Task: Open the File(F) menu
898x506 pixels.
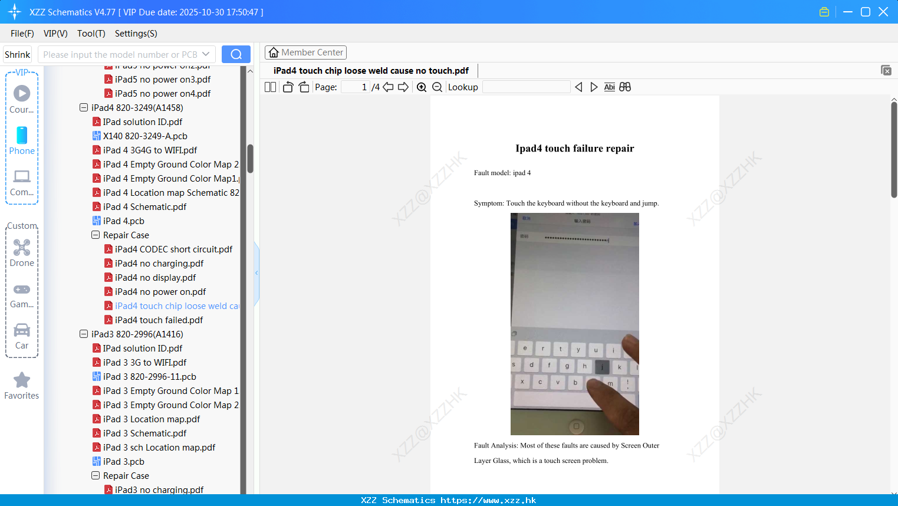Action: coord(22,34)
